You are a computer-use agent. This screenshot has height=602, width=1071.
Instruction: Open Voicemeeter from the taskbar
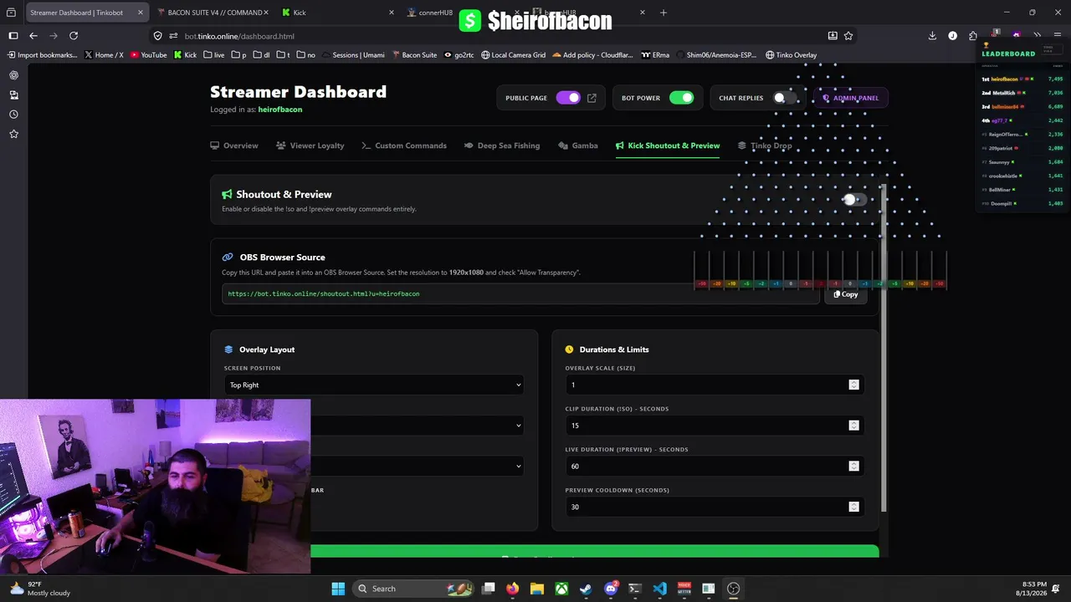(684, 589)
